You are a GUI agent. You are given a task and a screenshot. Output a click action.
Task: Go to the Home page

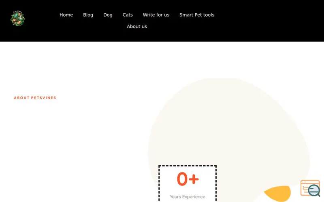point(66,15)
